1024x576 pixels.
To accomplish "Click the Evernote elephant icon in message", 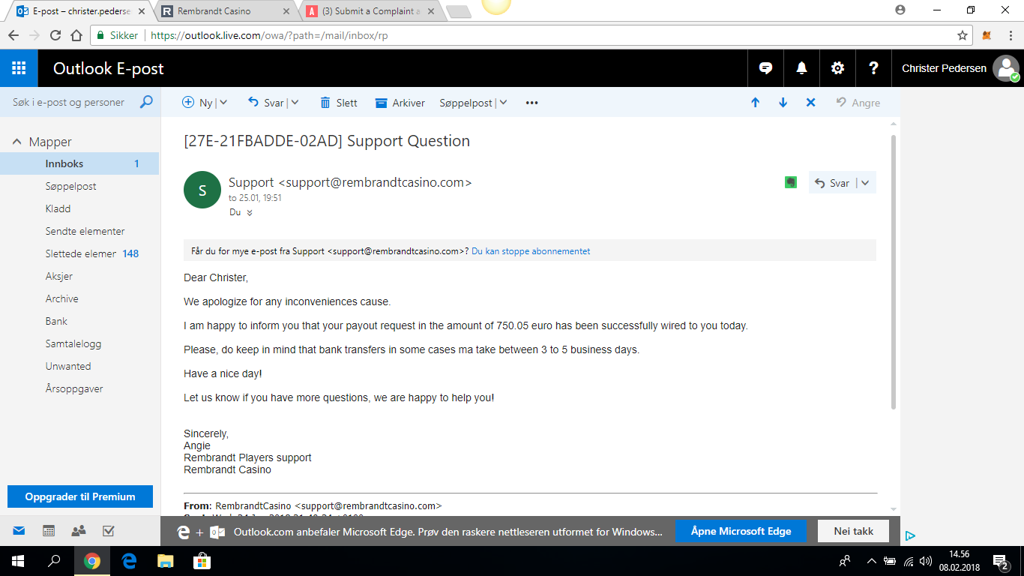I will (791, 182).
